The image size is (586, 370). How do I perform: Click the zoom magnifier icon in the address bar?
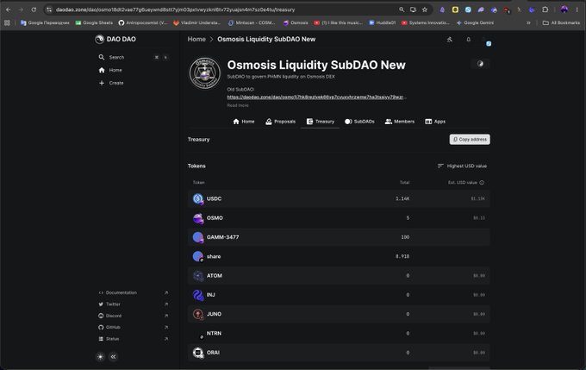[x=402, y=9]
